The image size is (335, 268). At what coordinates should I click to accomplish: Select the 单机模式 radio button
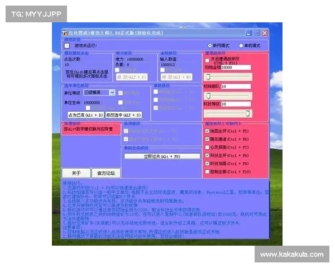click(241, 46)
